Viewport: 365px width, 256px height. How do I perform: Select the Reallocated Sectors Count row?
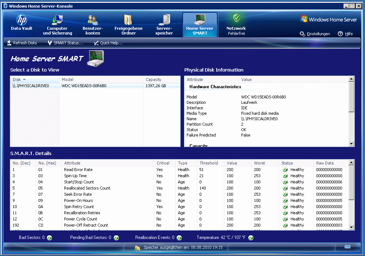click(180, 188)
